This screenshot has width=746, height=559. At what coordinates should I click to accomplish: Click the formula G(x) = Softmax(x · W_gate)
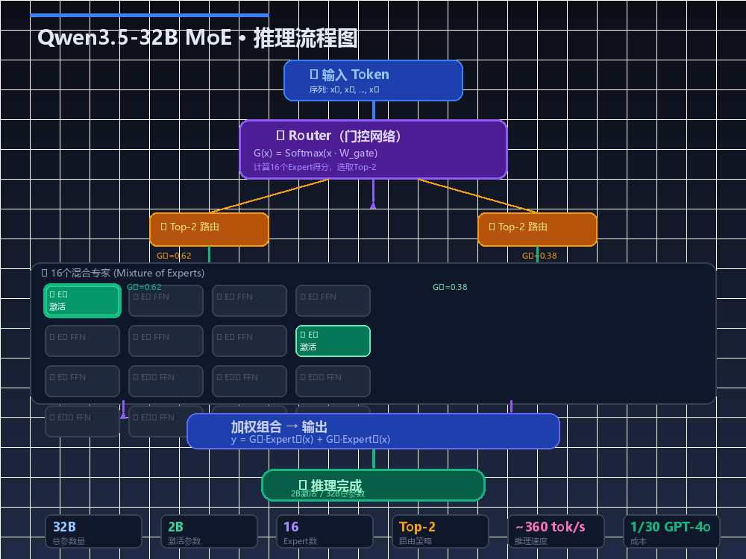316,153
